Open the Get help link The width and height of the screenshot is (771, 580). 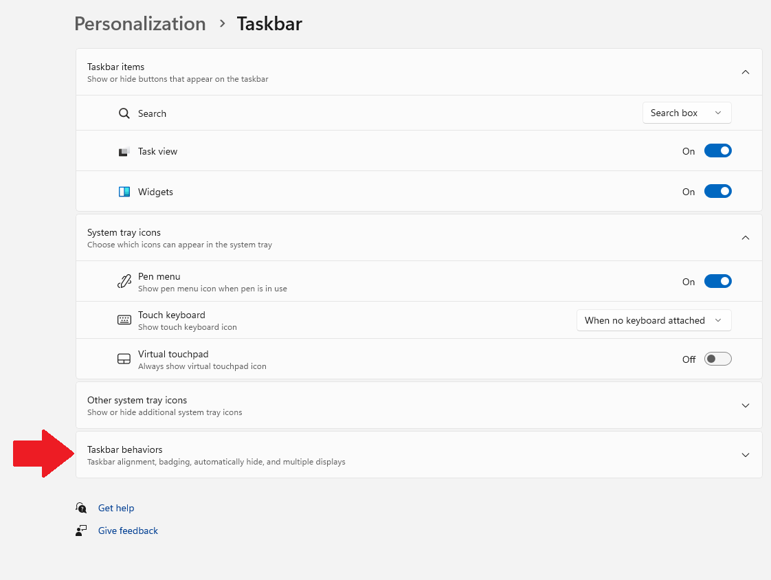[115, 507]
